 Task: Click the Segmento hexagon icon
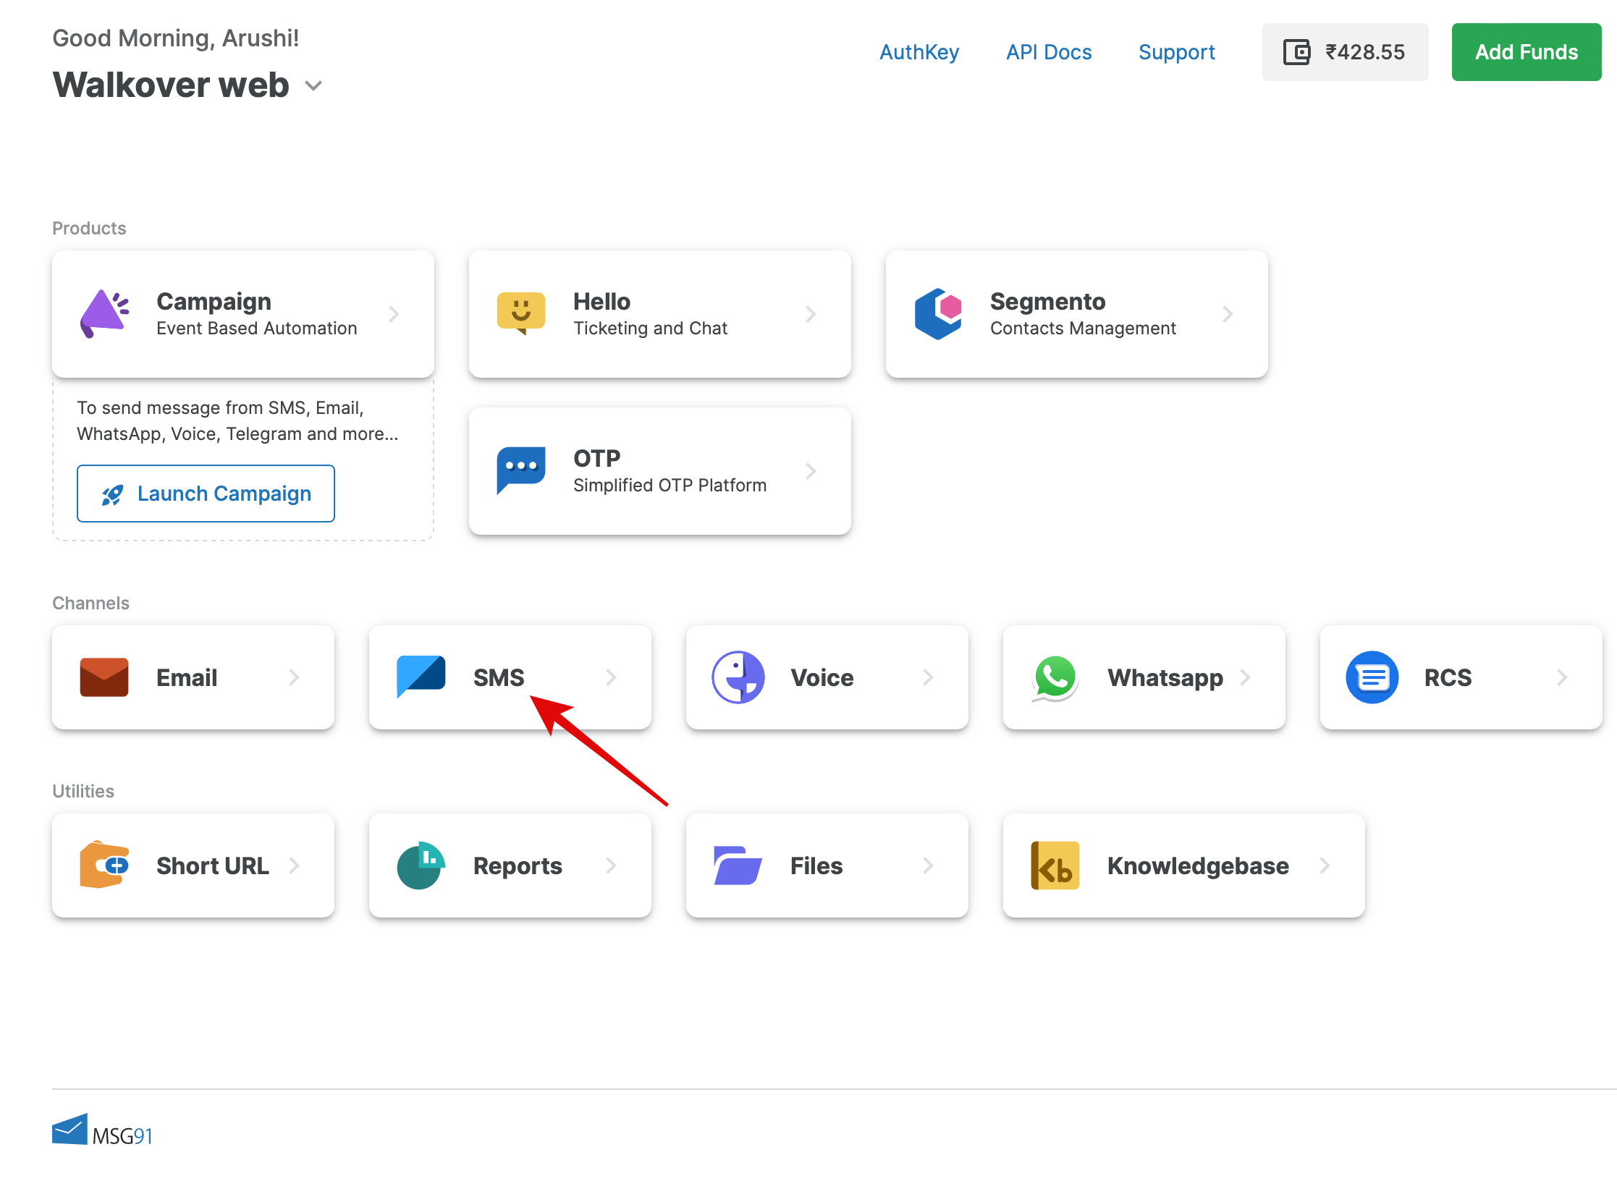[x=938, y=314]
